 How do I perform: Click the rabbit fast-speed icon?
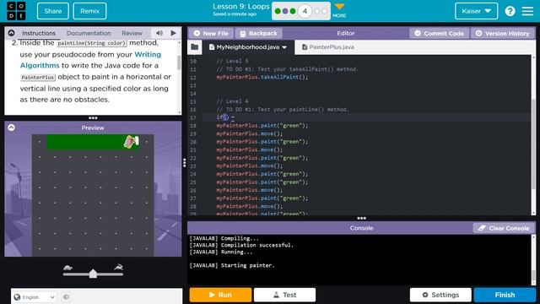pyautogui.click(x=119, y=267)
